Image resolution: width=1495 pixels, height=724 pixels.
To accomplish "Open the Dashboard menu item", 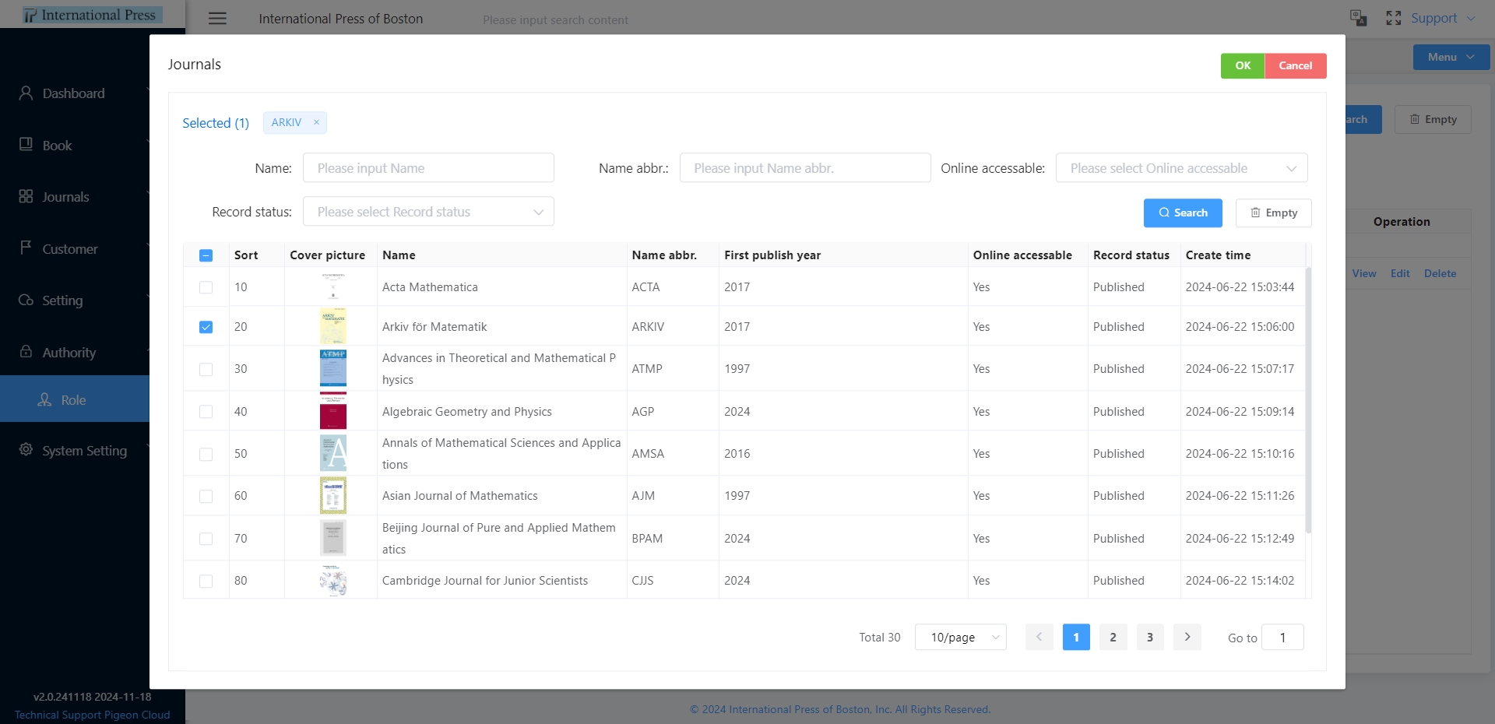I will coord(75,93).
